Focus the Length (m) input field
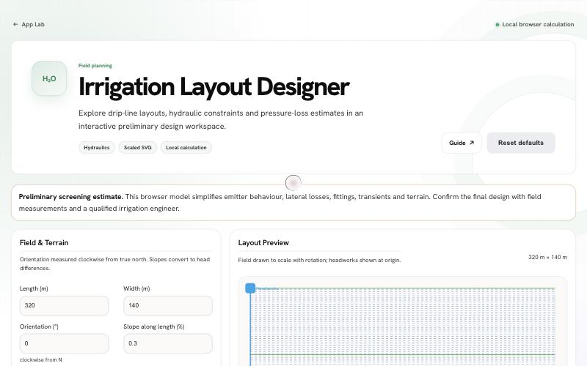The height and width of the screenshot is (366, 587). pos(64,305)
